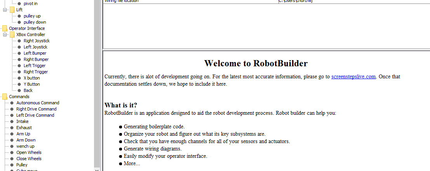Click the icon beside wench up
The image size is (430, 171).
click(12, 146)
